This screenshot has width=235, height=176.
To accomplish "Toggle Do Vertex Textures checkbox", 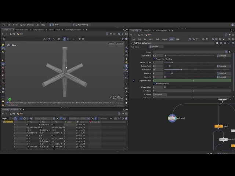I will (x=154, y=84).
